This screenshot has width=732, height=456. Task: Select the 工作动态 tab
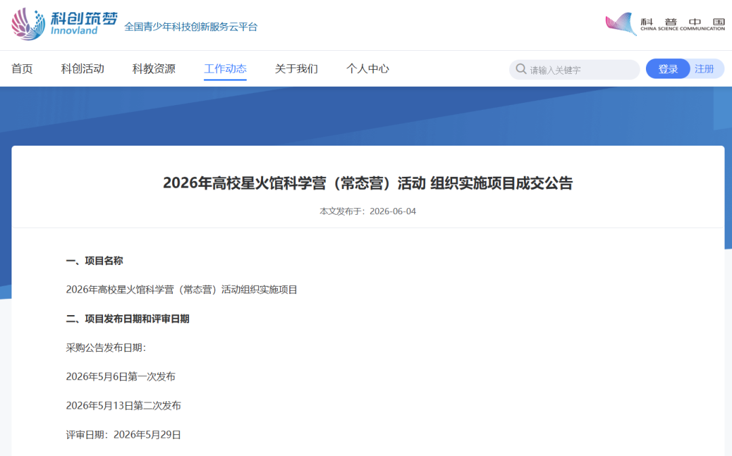pyautogui.click(x=225, y=68)
